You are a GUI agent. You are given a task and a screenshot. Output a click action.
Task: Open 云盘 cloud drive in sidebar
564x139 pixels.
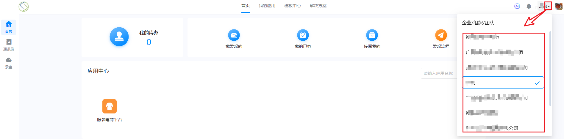(x=9, y=63)
